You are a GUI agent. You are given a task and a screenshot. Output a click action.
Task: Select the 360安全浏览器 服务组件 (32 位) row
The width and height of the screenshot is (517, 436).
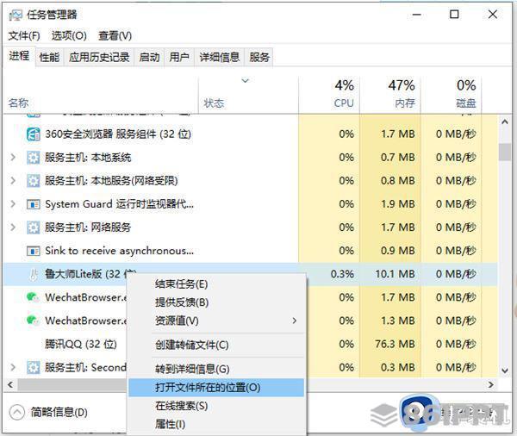click(x=251, y=134)
